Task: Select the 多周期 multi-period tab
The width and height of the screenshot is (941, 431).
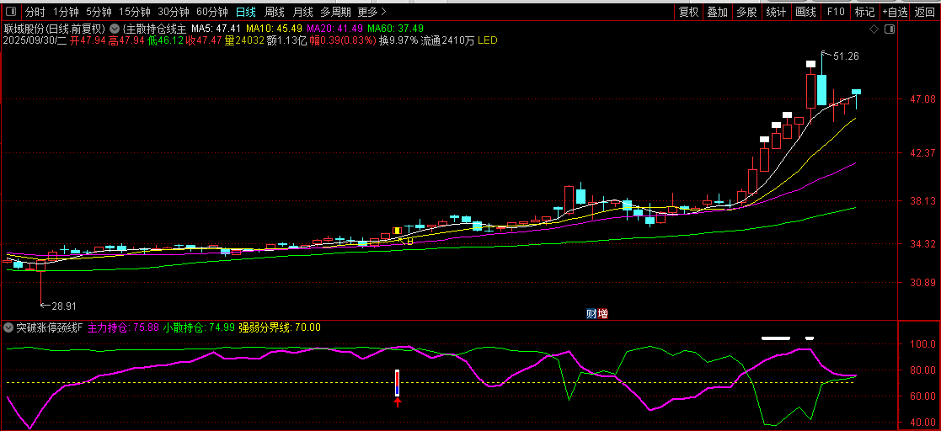Action: click(x=335, y=12)
